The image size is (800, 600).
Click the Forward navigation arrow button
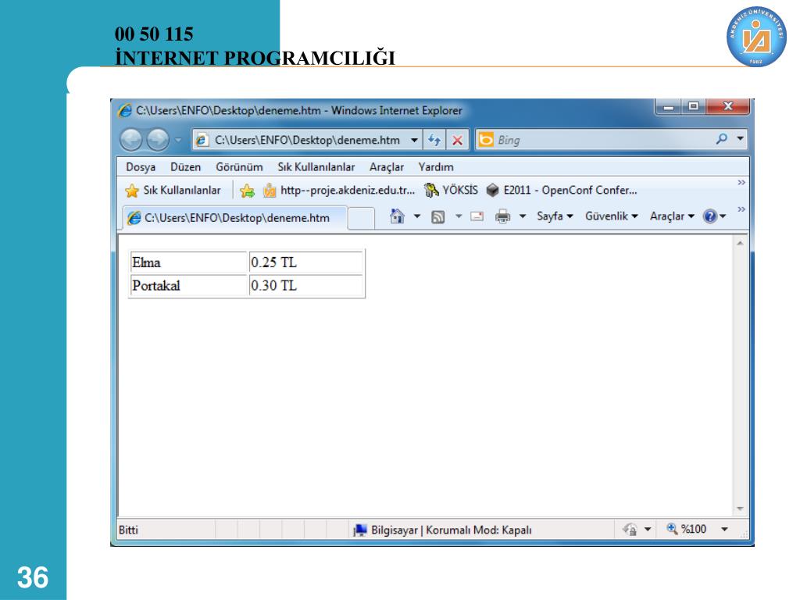158,139
